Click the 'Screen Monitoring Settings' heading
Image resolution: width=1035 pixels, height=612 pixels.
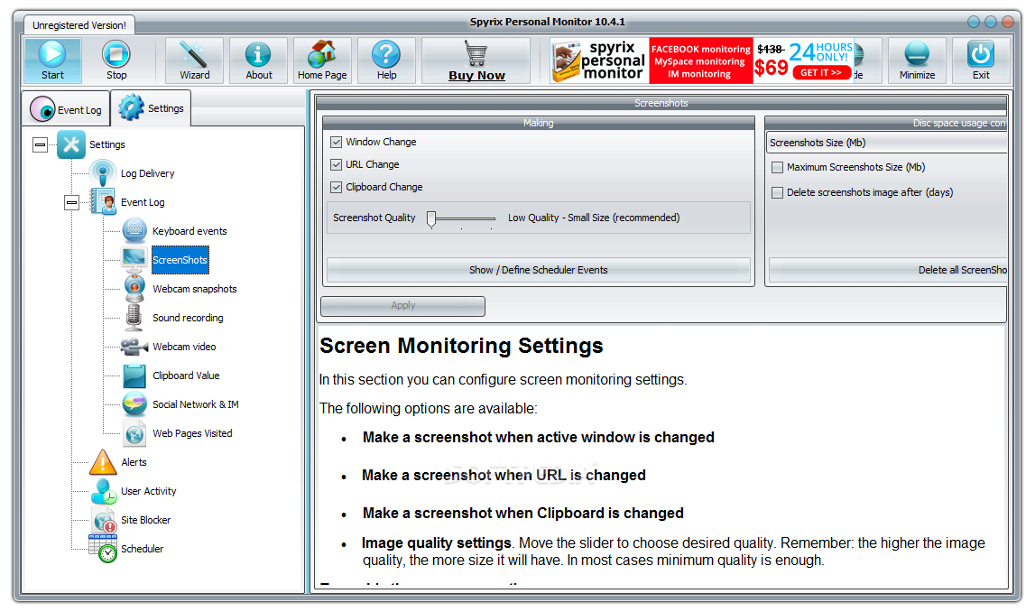(x=461, y=346)
